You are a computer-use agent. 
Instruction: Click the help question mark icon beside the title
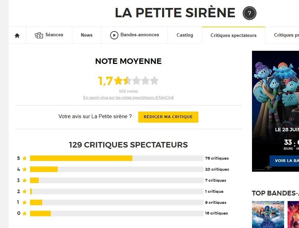[x=250, y=13]
